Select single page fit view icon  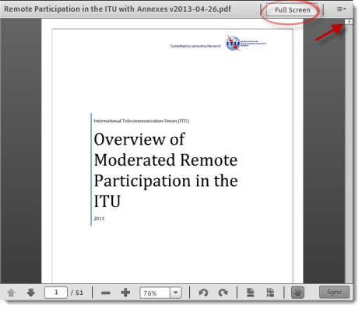click(251, 293)
